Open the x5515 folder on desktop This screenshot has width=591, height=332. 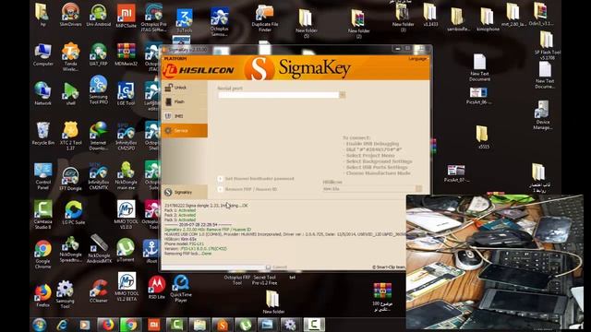click(482, 137)
